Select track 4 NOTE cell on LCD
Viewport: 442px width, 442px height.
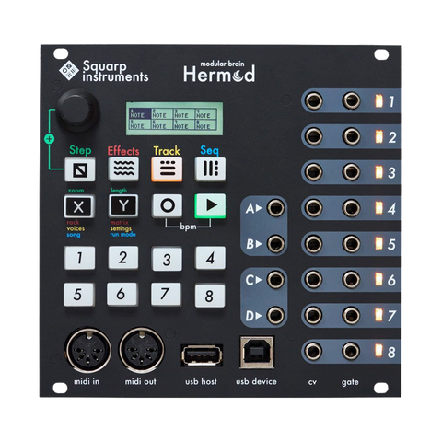click(x=205, y=113)
